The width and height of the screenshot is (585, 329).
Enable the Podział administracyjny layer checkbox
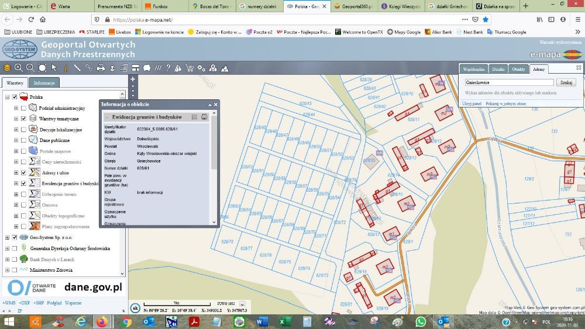[x=24, y=108]
